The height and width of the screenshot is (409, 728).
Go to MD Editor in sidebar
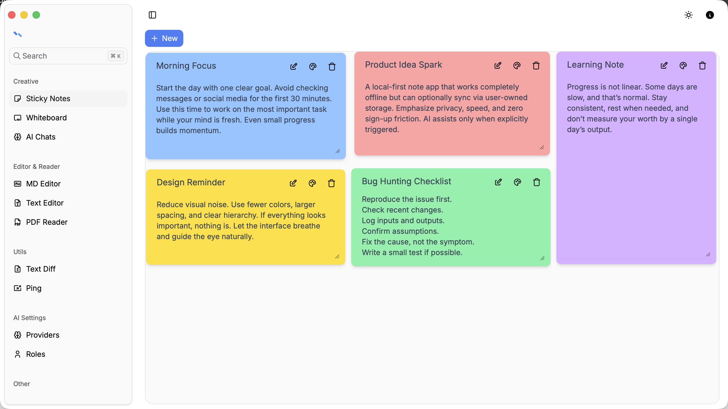[x=43, y=184]
